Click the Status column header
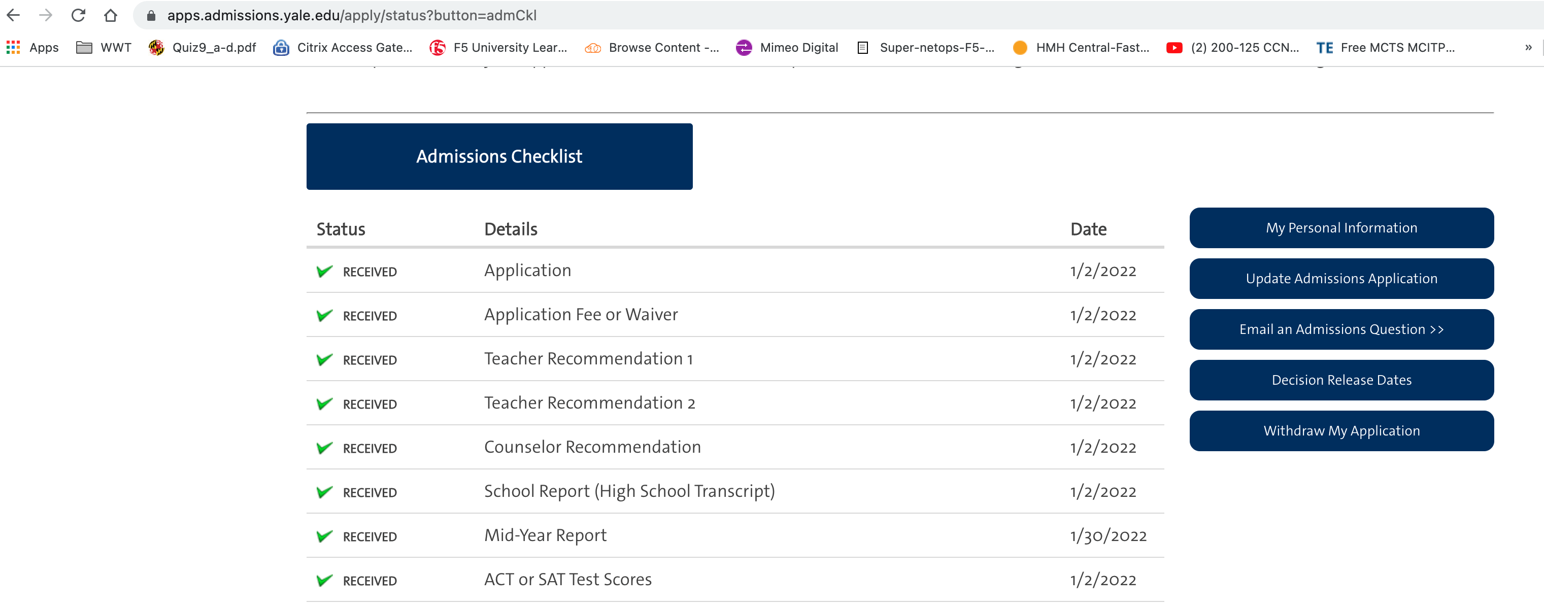The width and height of the screenshot is (1544, 606). tap(341, 229)
